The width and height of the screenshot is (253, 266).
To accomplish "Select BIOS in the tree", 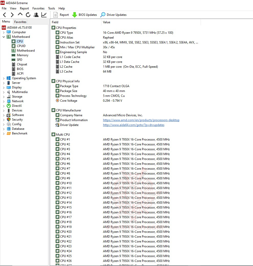I will (20, 69).
